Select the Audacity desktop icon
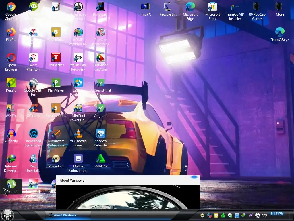Screen dimensions: 294x221 click(11, 134)
